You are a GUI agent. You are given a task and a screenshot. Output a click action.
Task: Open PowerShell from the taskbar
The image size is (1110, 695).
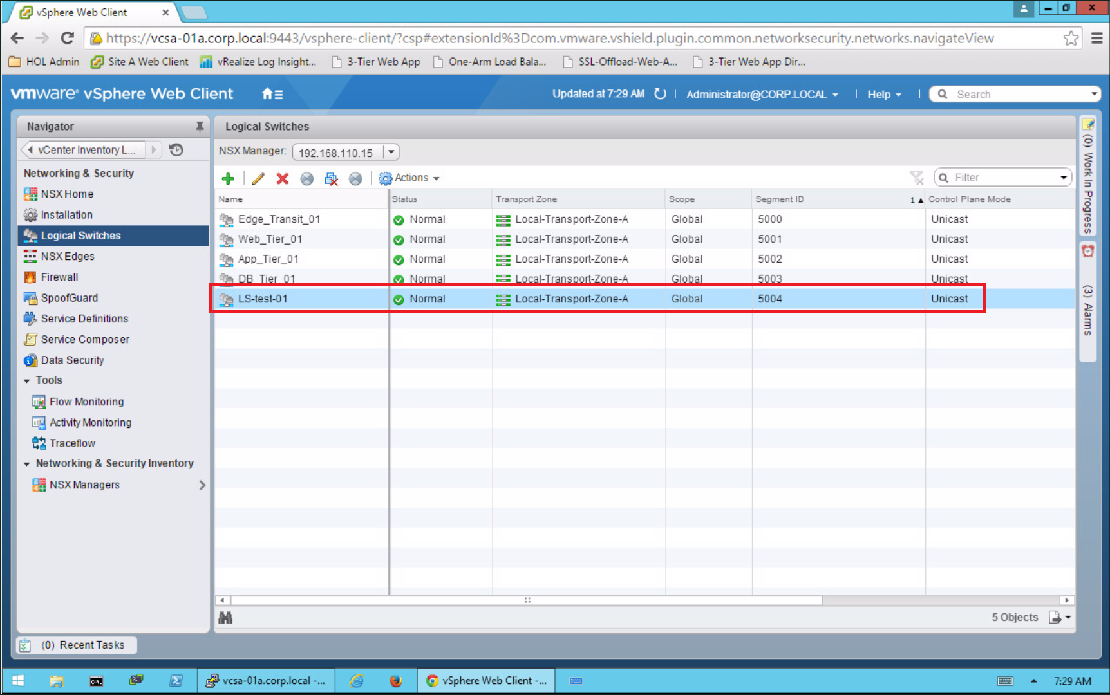[x=176, y=681]
